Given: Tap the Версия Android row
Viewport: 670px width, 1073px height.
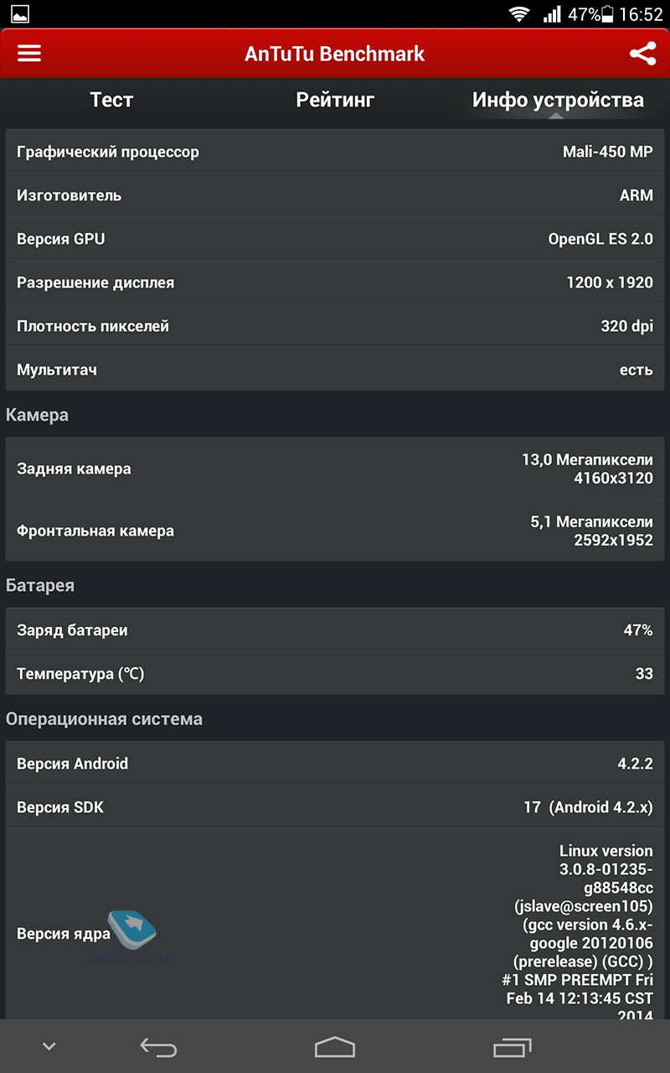Looking at the screenshot, I should pos(335,764).
